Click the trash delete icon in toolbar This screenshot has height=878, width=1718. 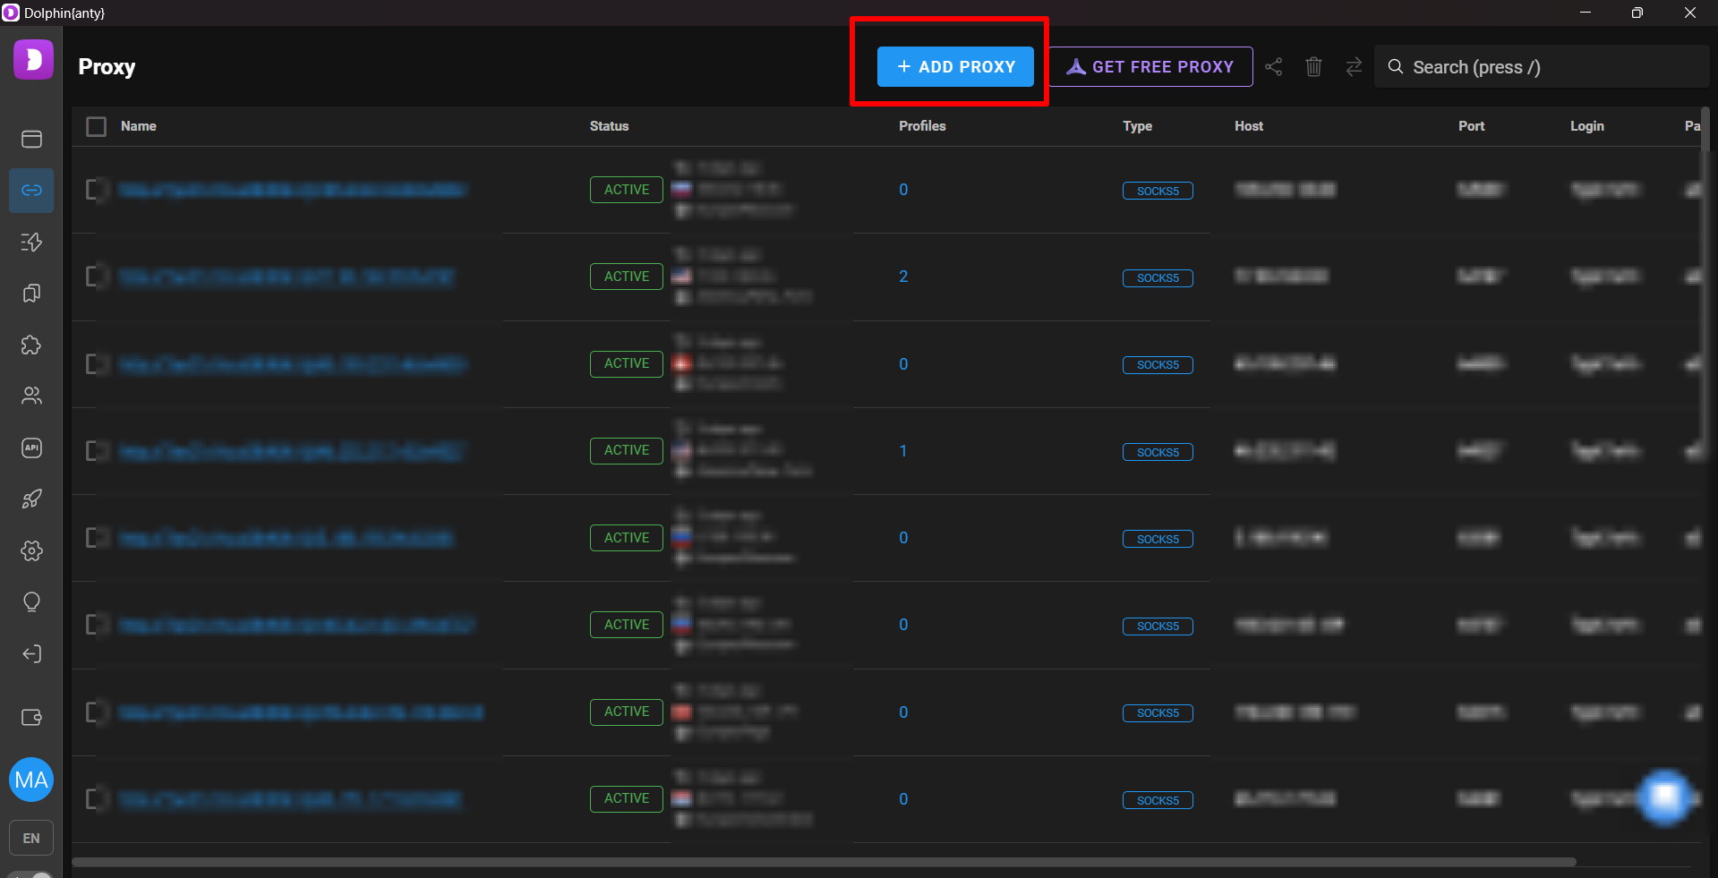1313,67
